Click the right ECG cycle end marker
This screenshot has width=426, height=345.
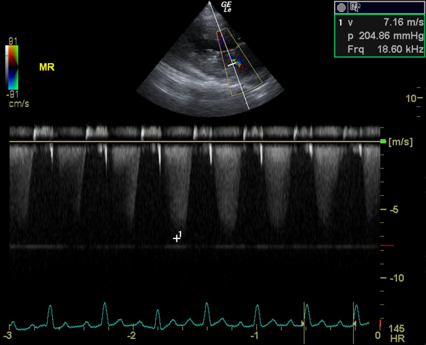click(354, 323)
